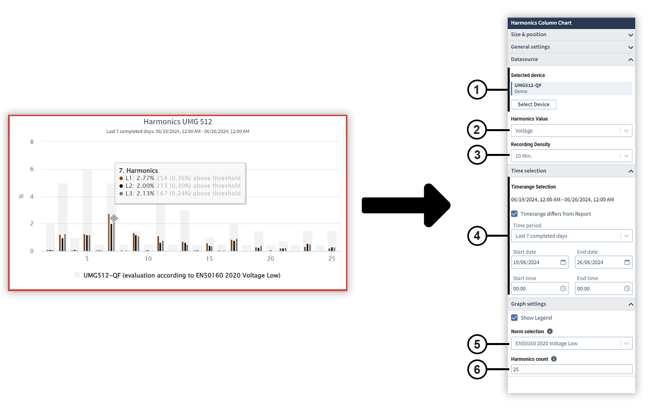Select the UMG512-QF Demo device entry
This screenshot has width=656, height=409.
(x=571, y=88)
